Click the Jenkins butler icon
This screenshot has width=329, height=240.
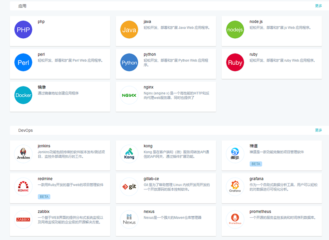tap(23, 154)
